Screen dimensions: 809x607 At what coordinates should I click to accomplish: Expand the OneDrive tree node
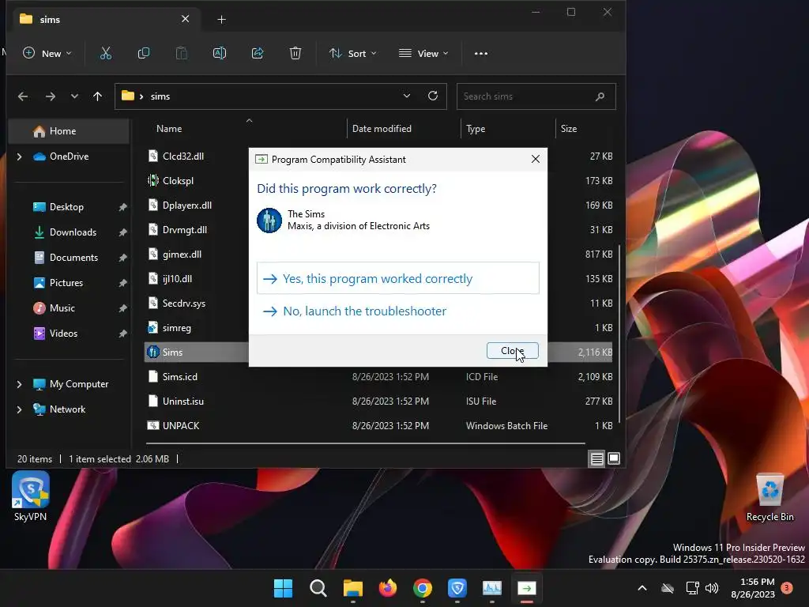[19, 156]
